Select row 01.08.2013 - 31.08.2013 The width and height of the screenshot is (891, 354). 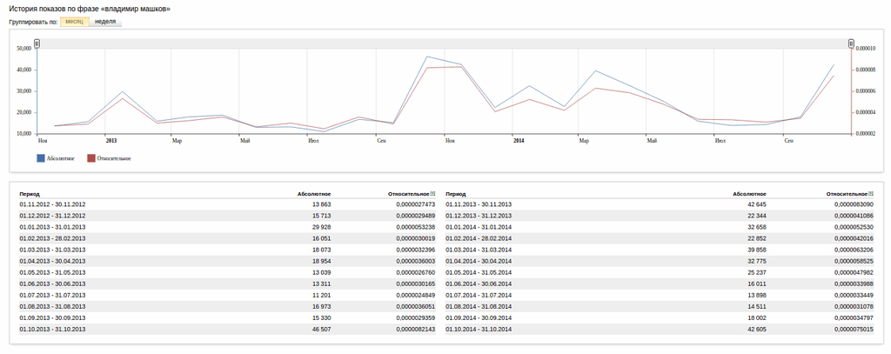click(x=227, y=306)
